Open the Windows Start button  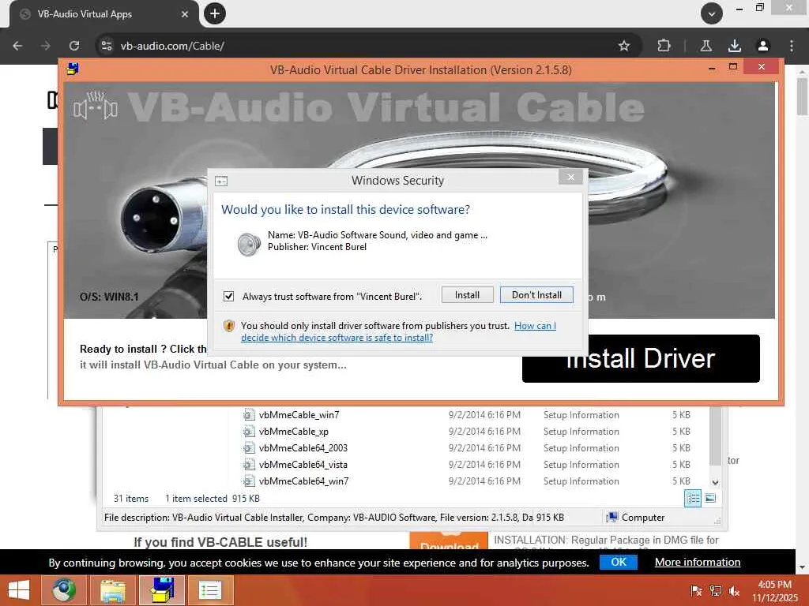(x=19, y=590)
